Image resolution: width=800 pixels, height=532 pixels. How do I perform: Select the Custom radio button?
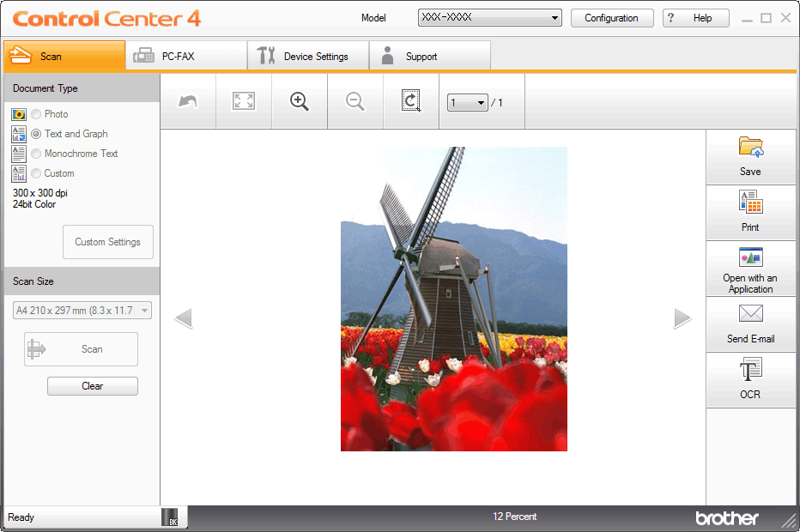click(x=36, y=173)
